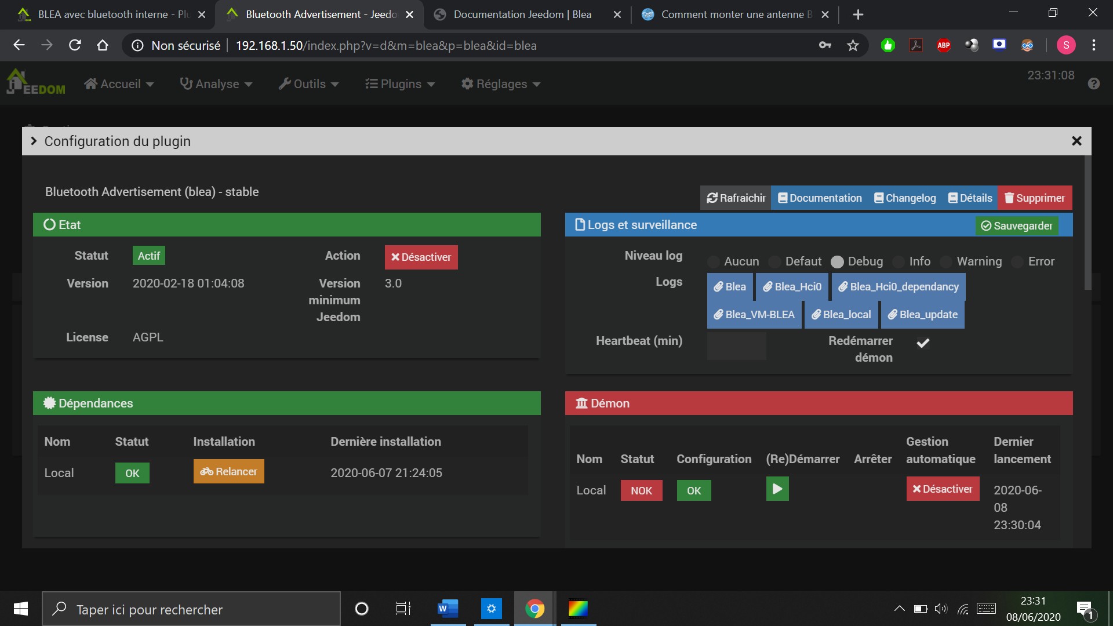Screen dimensions: 1113x626
Task: Open Cortana circle icon in taskbar
Action: pos(361,609)
